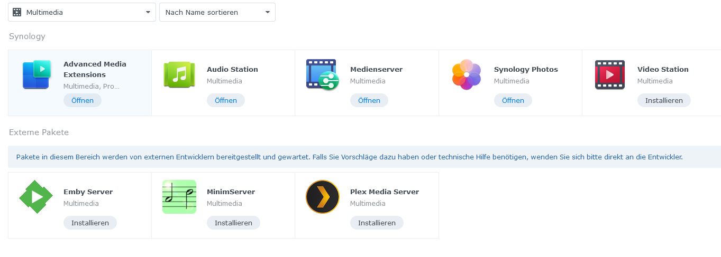The width and height of the screenshot is (721, 257).
Task: Click the MinimServer music notes icon
Action: point(179,197)
